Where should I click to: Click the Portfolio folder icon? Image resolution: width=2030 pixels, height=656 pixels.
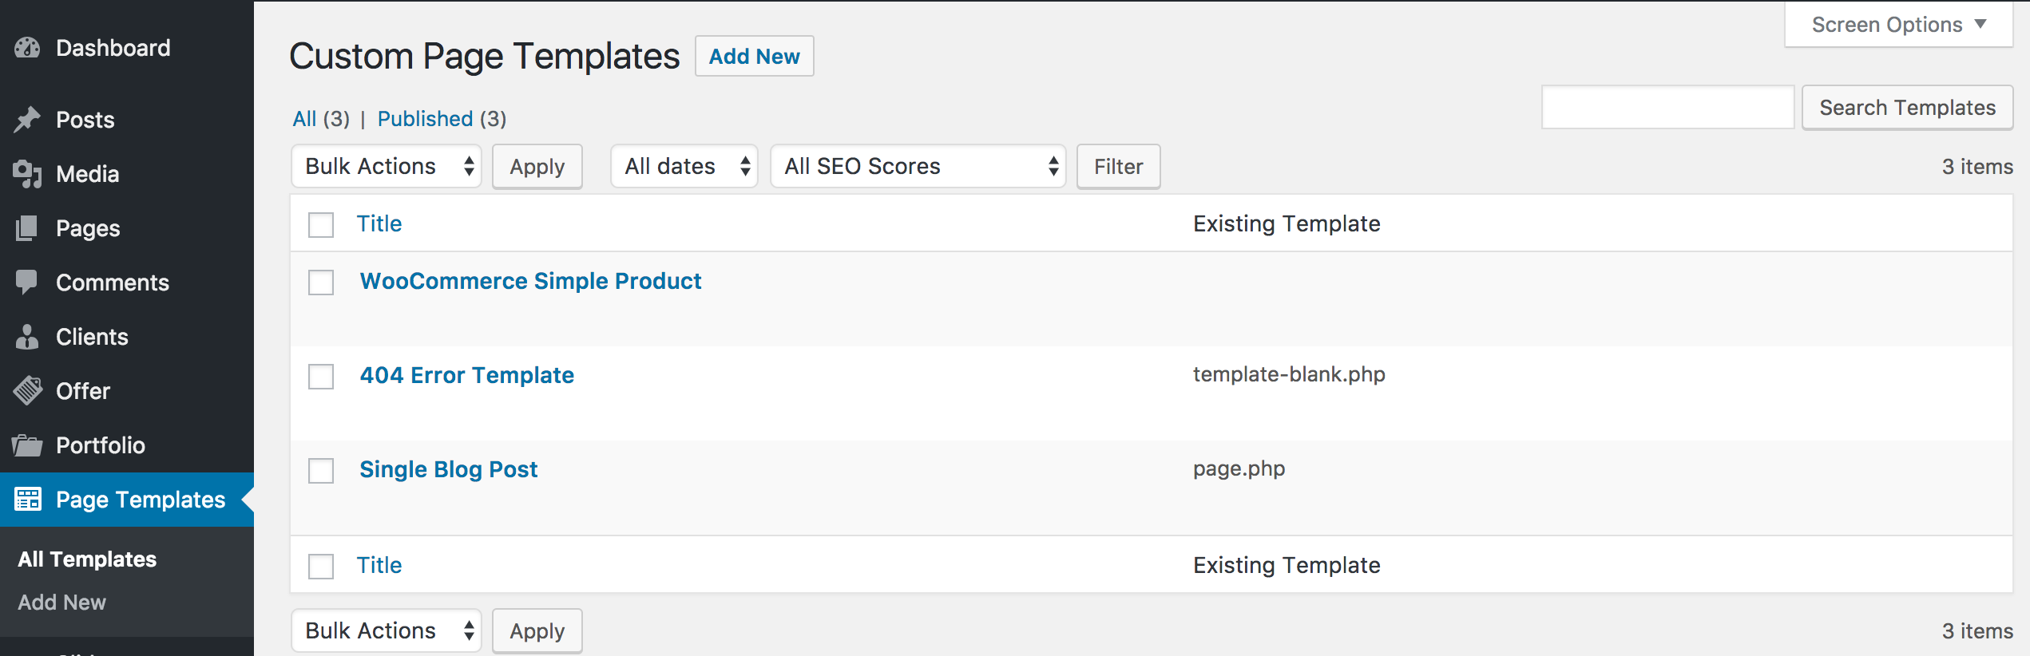pos(27,445)
